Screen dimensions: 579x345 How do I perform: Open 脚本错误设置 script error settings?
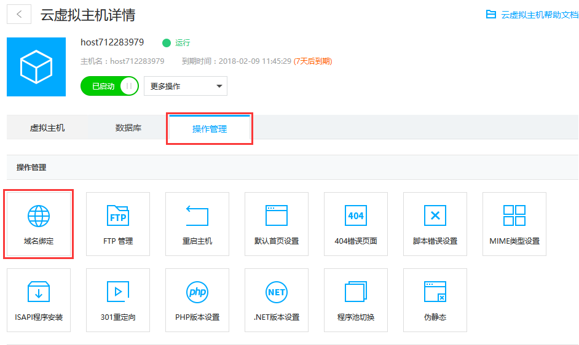point(435,217)
